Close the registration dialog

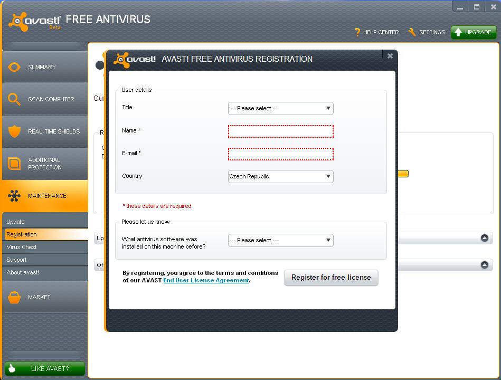(x=390, y=56)
